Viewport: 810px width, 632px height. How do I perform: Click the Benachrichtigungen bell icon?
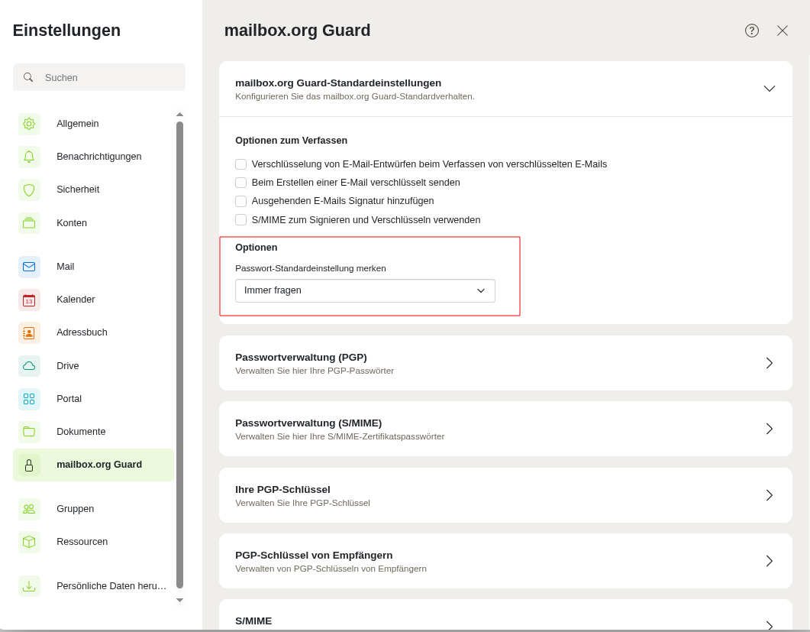click(29, 157)
